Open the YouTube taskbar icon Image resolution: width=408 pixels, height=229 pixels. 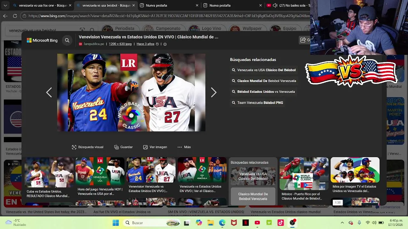tap(257, 223)
